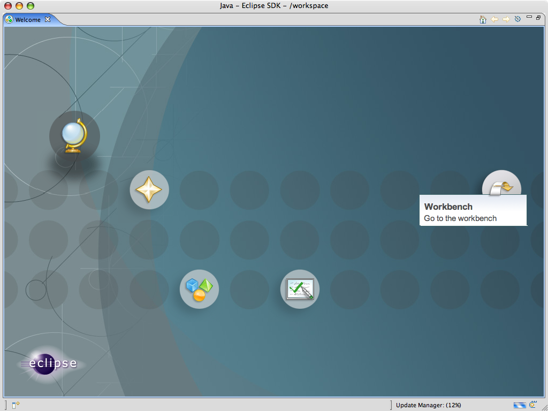Image resolution: width=548 pixels, height=411 pixels.
Task: Click the yellow minimize window button
Action: [19, 5]
